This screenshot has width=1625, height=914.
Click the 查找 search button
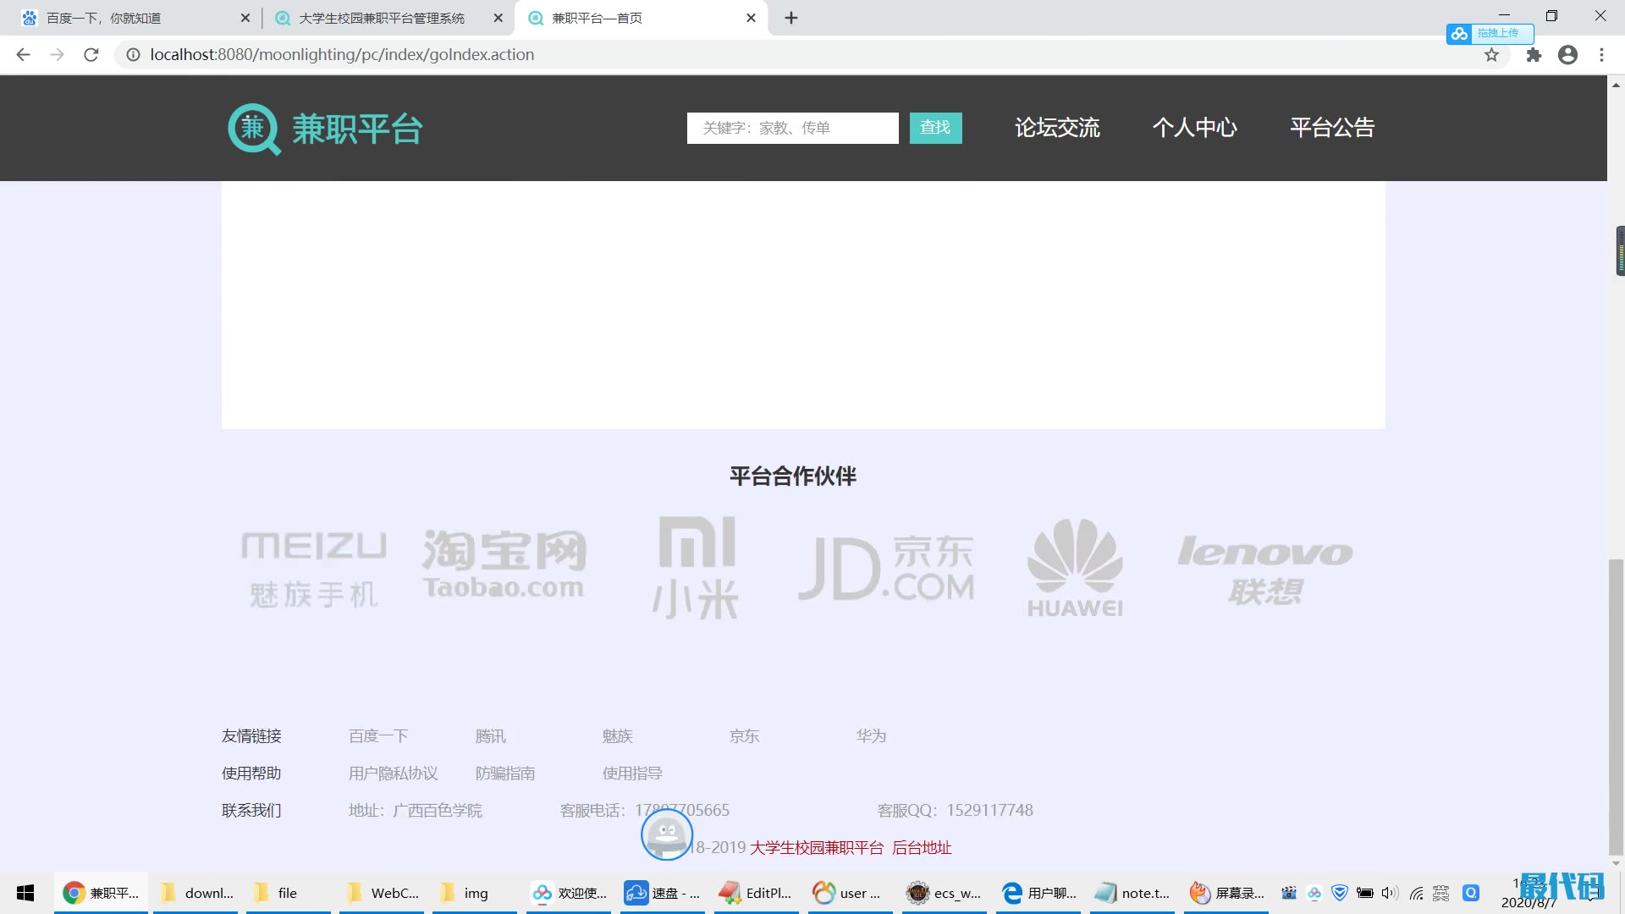(935, 128)
